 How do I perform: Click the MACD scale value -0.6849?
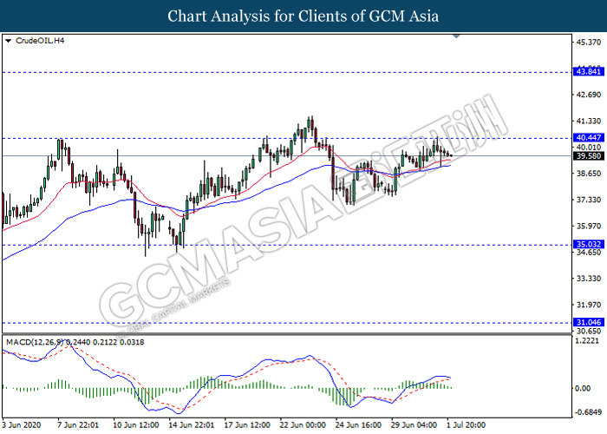click(x=588, y=412)
